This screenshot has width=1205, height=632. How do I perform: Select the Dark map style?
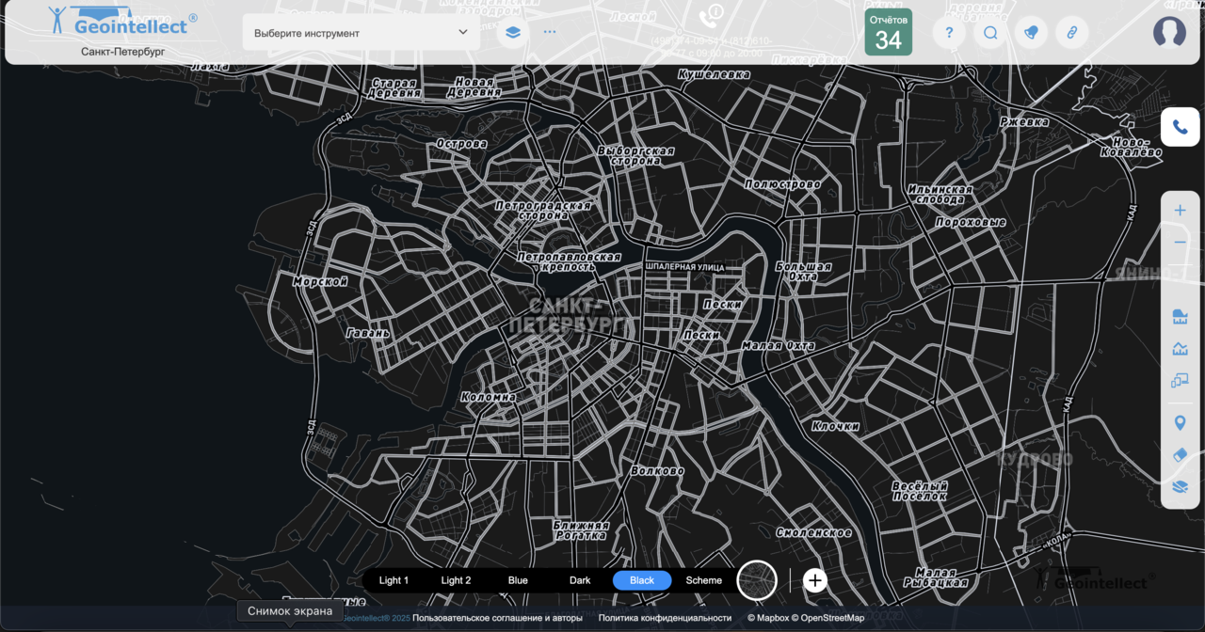(x=580, y=580)
